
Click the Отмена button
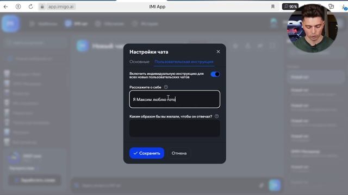tap(179, 153)
